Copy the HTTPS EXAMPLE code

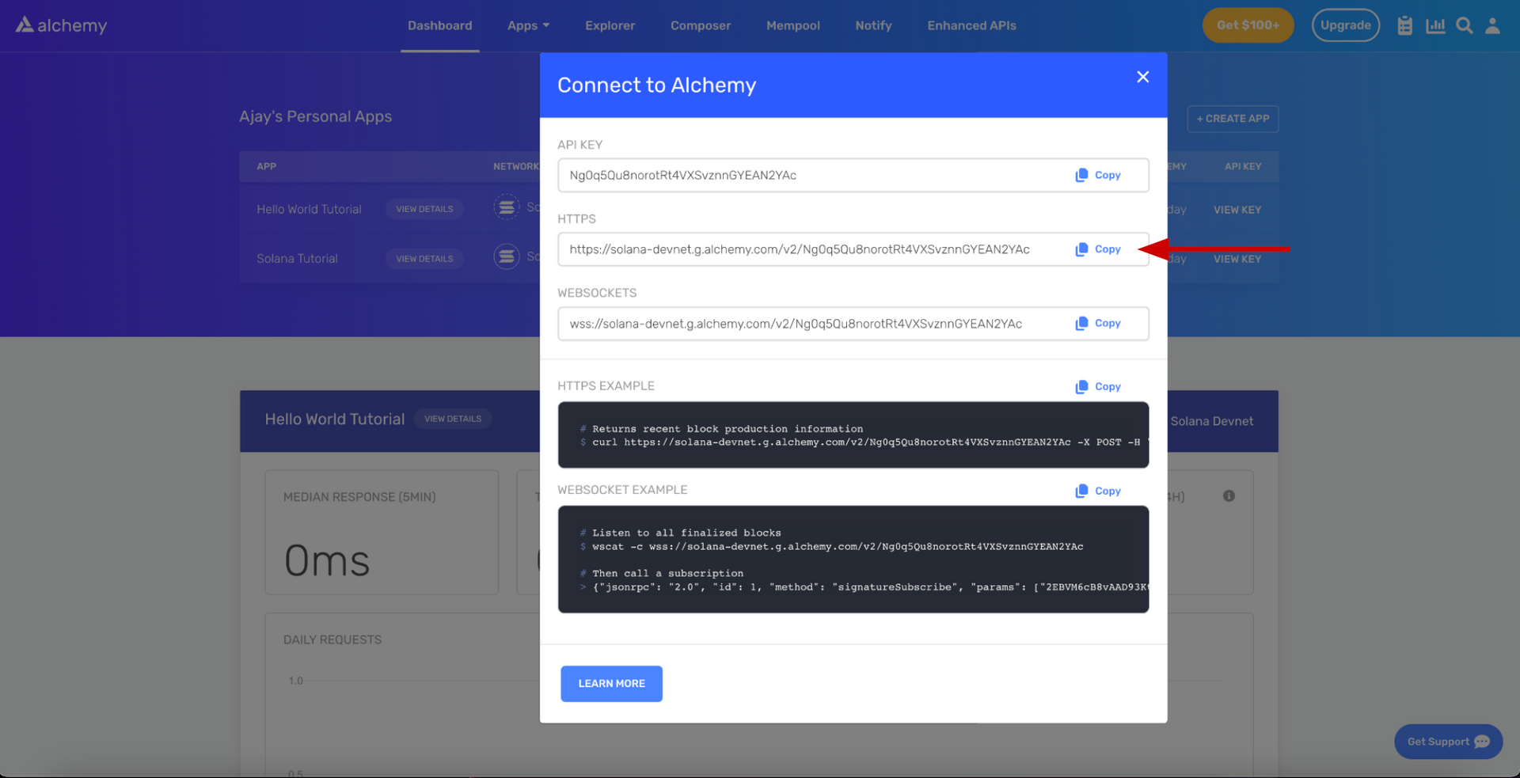click(1098, 387)
